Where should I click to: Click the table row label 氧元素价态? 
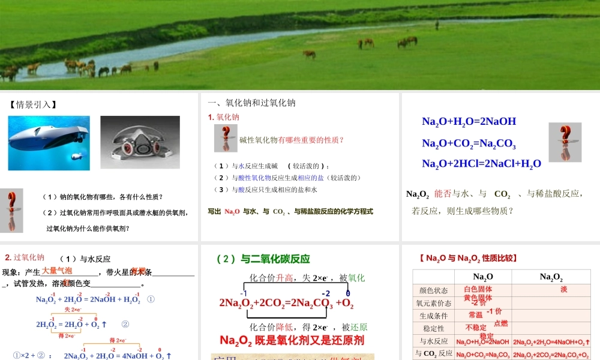click(434, 304)
